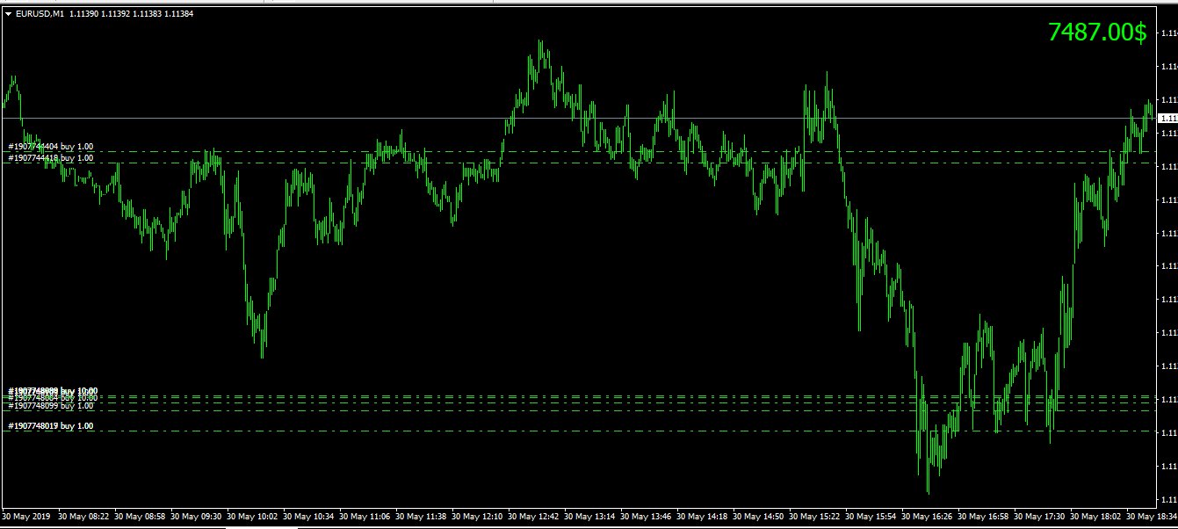Click the OHLC values 1.11390 1.11392 1.11383 1.11384

[x=132, y=14]
